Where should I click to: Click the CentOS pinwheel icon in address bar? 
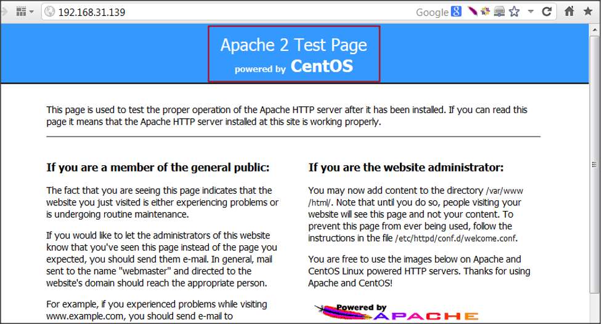click(x=486, y=12)
